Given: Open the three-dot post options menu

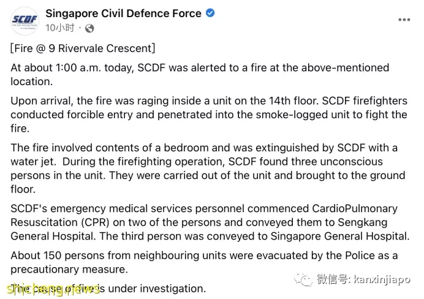Looking at the screenshot, I should (404, 20).
